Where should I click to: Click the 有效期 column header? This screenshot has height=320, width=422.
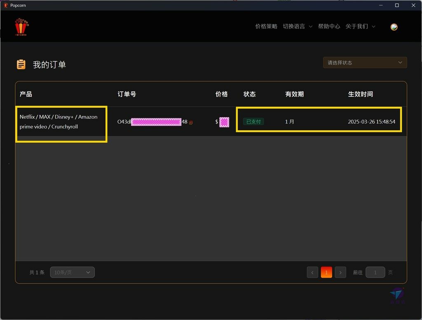(294, 94)
